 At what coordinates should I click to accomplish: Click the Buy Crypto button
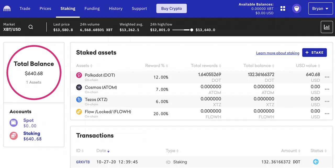[x=171, y=9]
